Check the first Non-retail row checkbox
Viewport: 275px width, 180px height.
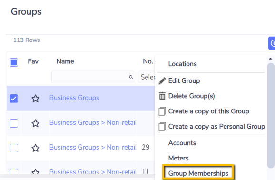click(14, 123)
